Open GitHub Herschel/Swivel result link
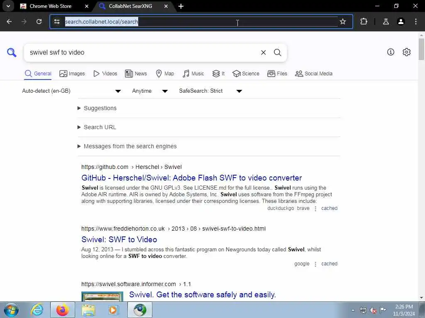The height and width of the screenshot is (318, 425). pyautogui.click(x=191, y=178)
